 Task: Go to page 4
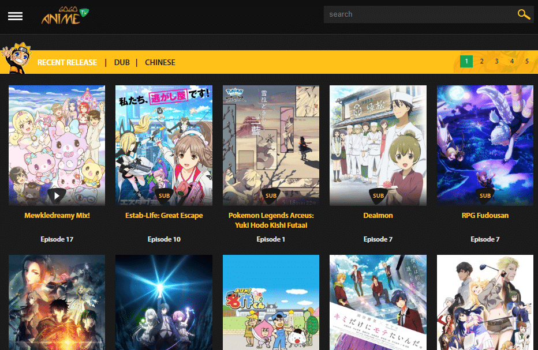point(512,61)
